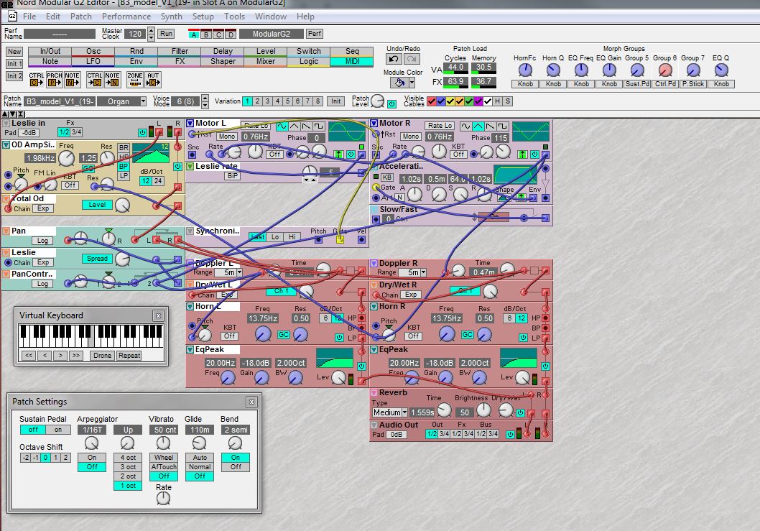Turn Arpeggiator On

tap(92, 457)
